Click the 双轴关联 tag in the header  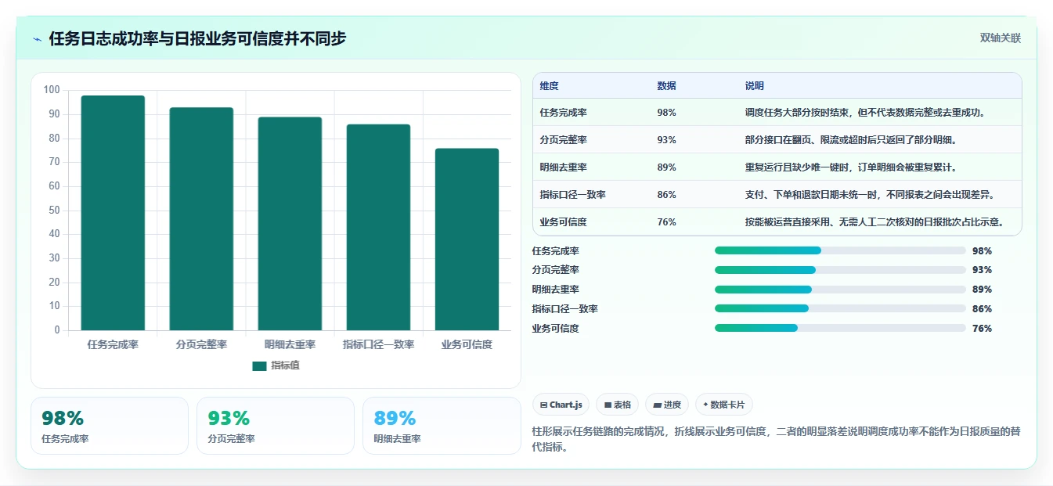(1000, 38)
